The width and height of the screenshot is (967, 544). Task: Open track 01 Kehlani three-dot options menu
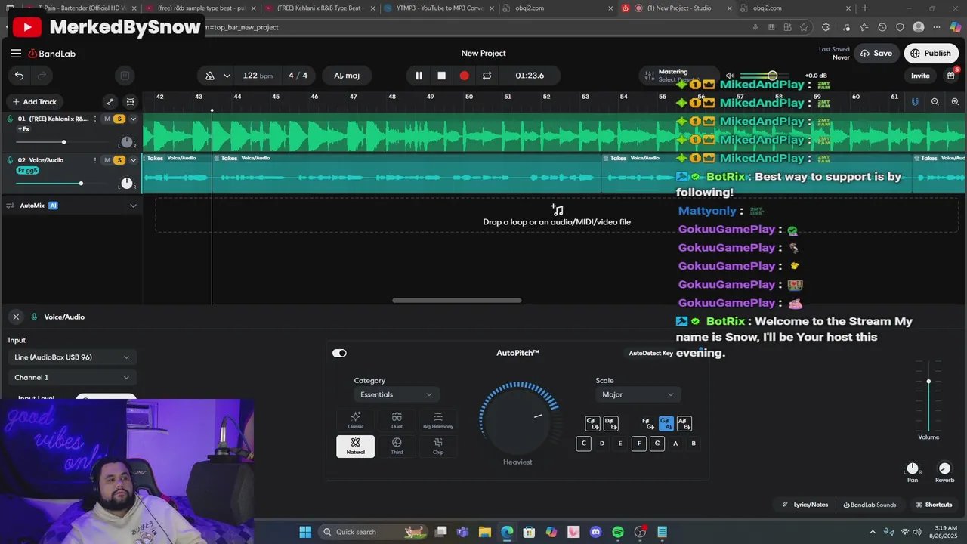(x=94, y=119)
